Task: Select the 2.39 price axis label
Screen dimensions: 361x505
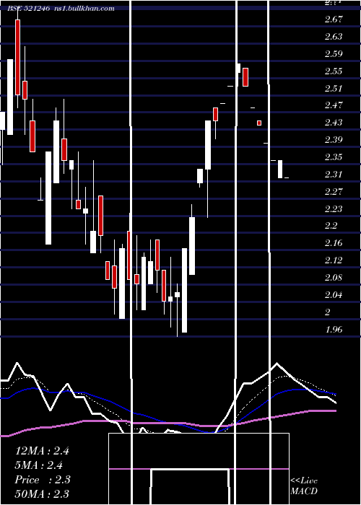Action: click(334, 140)
